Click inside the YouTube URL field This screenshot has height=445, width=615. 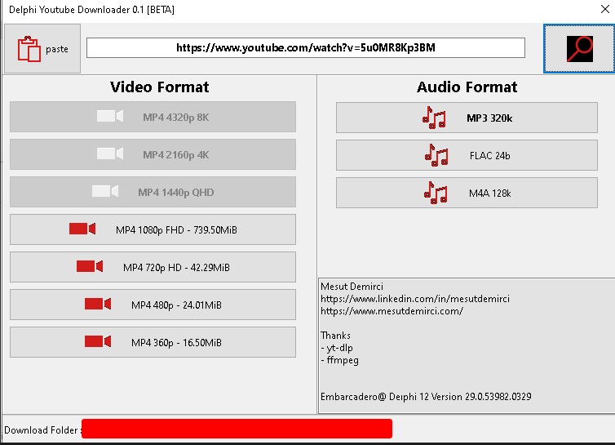pos(305,48)
